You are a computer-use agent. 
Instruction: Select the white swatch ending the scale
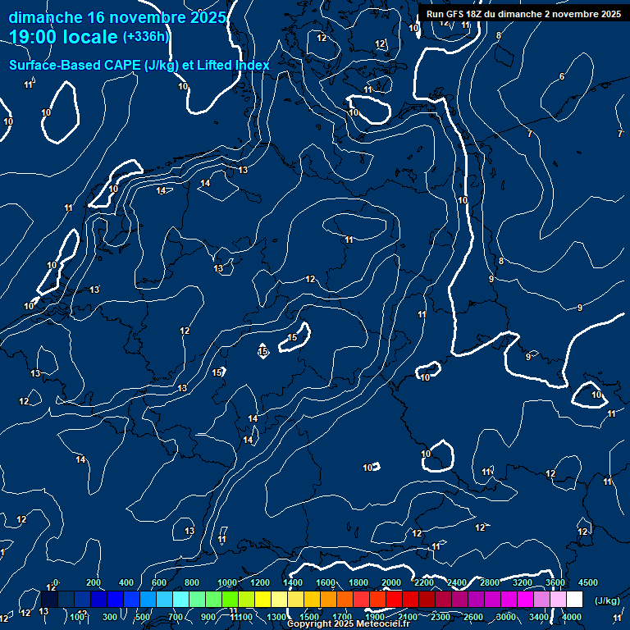point(575,599)
